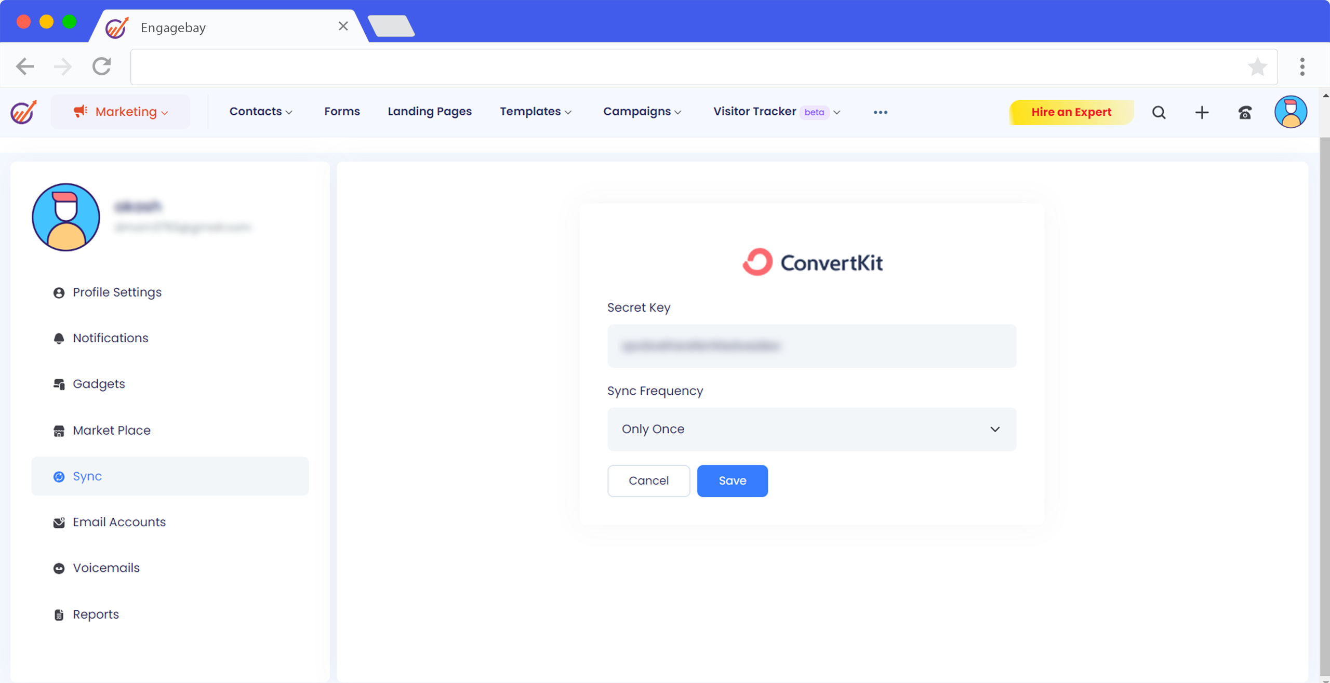Image resolution: width=1330 pixels, height=683 pixels.
Task: Open the browser three-dot menu
Action: coord(1302,66)
